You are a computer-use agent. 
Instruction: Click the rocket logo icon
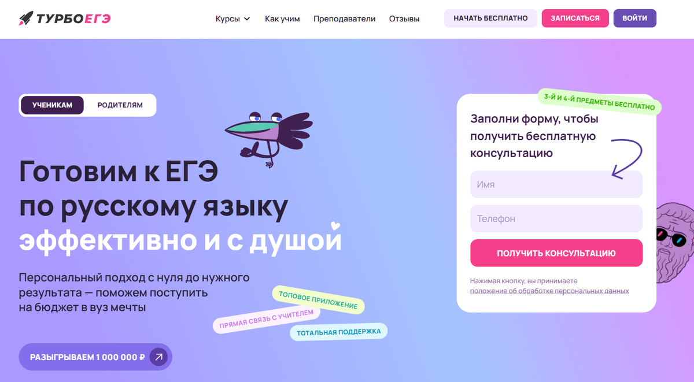click(x=26, y=18)
